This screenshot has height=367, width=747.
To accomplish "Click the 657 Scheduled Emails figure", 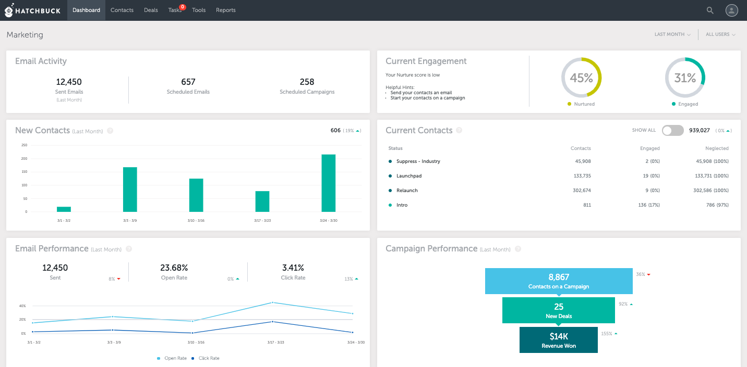I will (188, 82).
